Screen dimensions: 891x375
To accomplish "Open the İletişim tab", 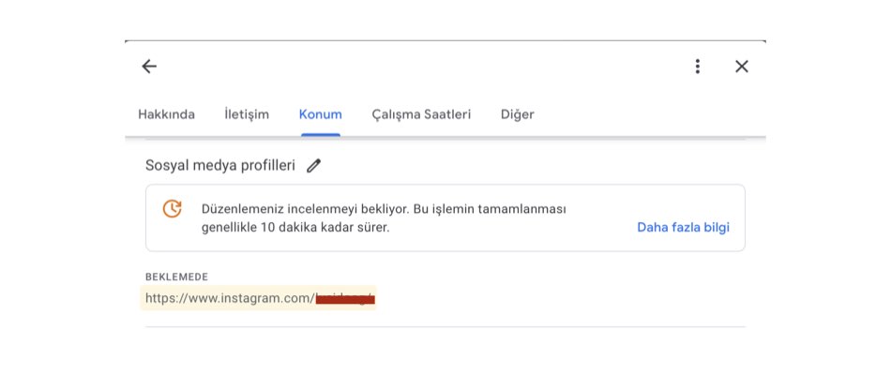I will point(247,114).
